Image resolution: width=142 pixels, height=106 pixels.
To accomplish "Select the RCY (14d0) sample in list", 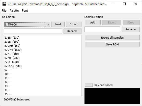I will pyautogui.click(x=43, y=66).
